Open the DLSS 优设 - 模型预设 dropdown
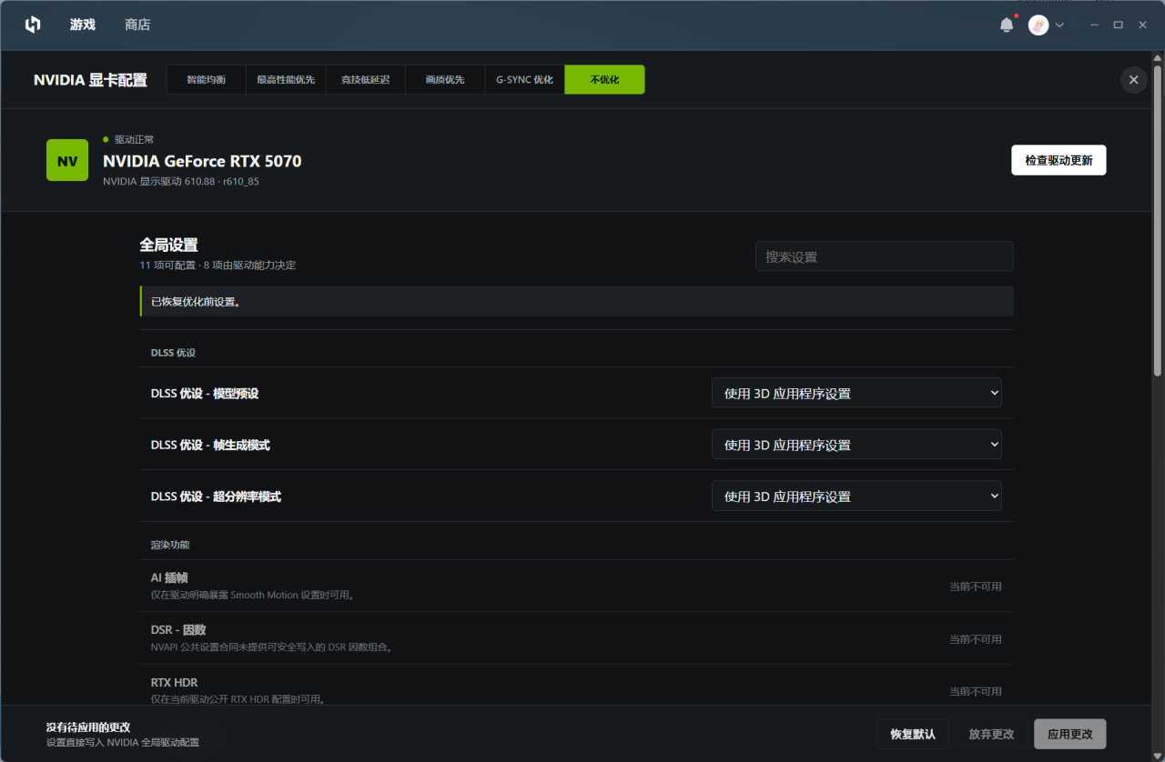Viewport: 1165px width, 762px height. click(856, 393)
